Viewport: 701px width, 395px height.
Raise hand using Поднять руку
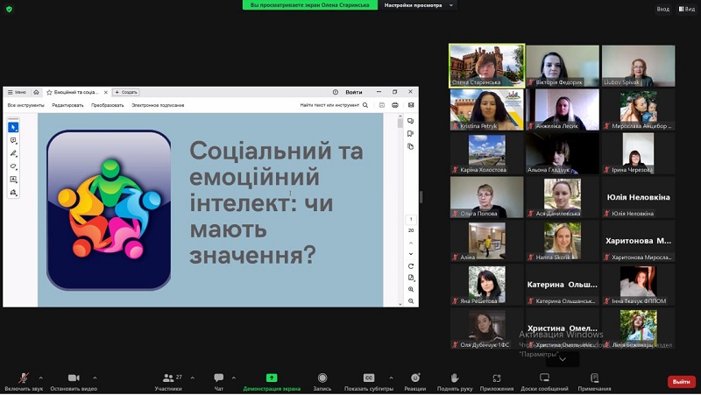click(x=455, y=379)
